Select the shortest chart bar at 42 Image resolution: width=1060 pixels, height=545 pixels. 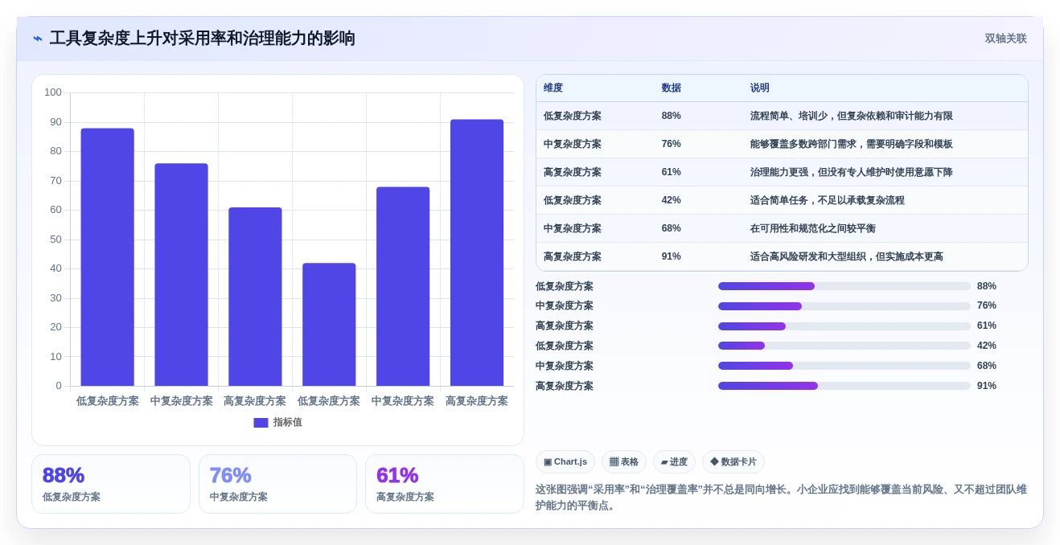pyautogui.click(x=329, y=325)
